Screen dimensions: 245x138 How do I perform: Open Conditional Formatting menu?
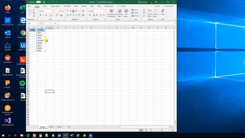click(111, 13)
